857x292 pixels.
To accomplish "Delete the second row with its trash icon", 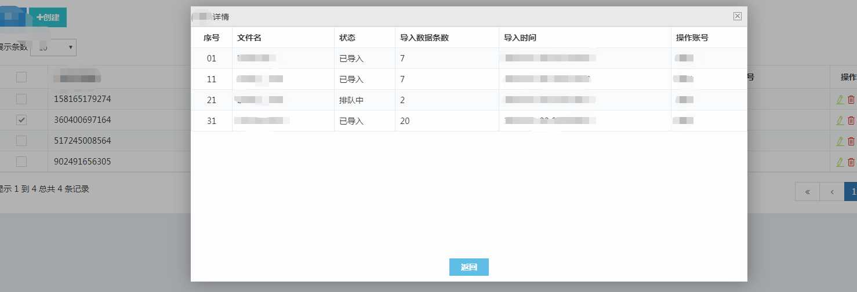I will coord(851,121).
